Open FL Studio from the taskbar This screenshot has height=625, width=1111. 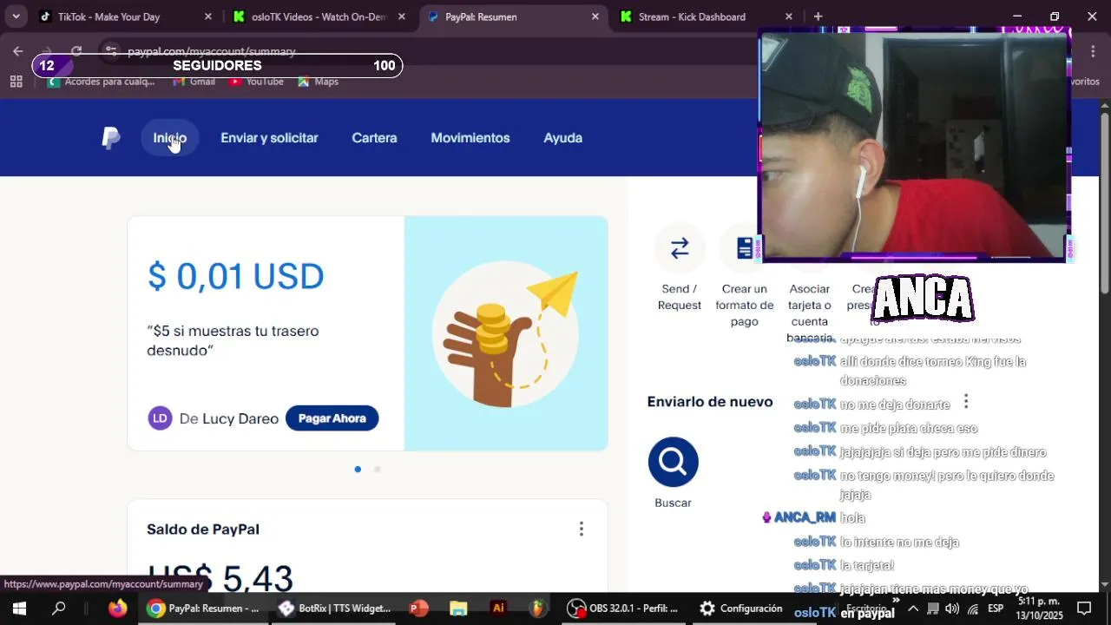click(538, 609)
